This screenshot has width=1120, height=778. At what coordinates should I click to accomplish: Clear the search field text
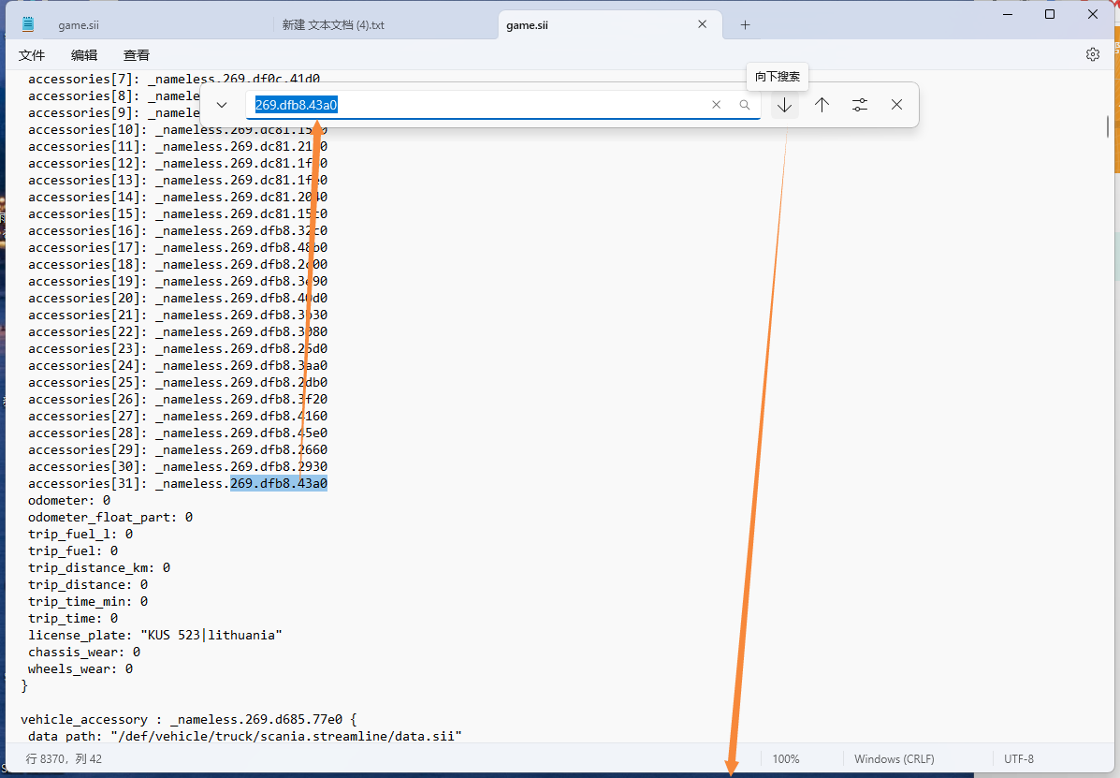pyautogui.click(x=716, y=105)
